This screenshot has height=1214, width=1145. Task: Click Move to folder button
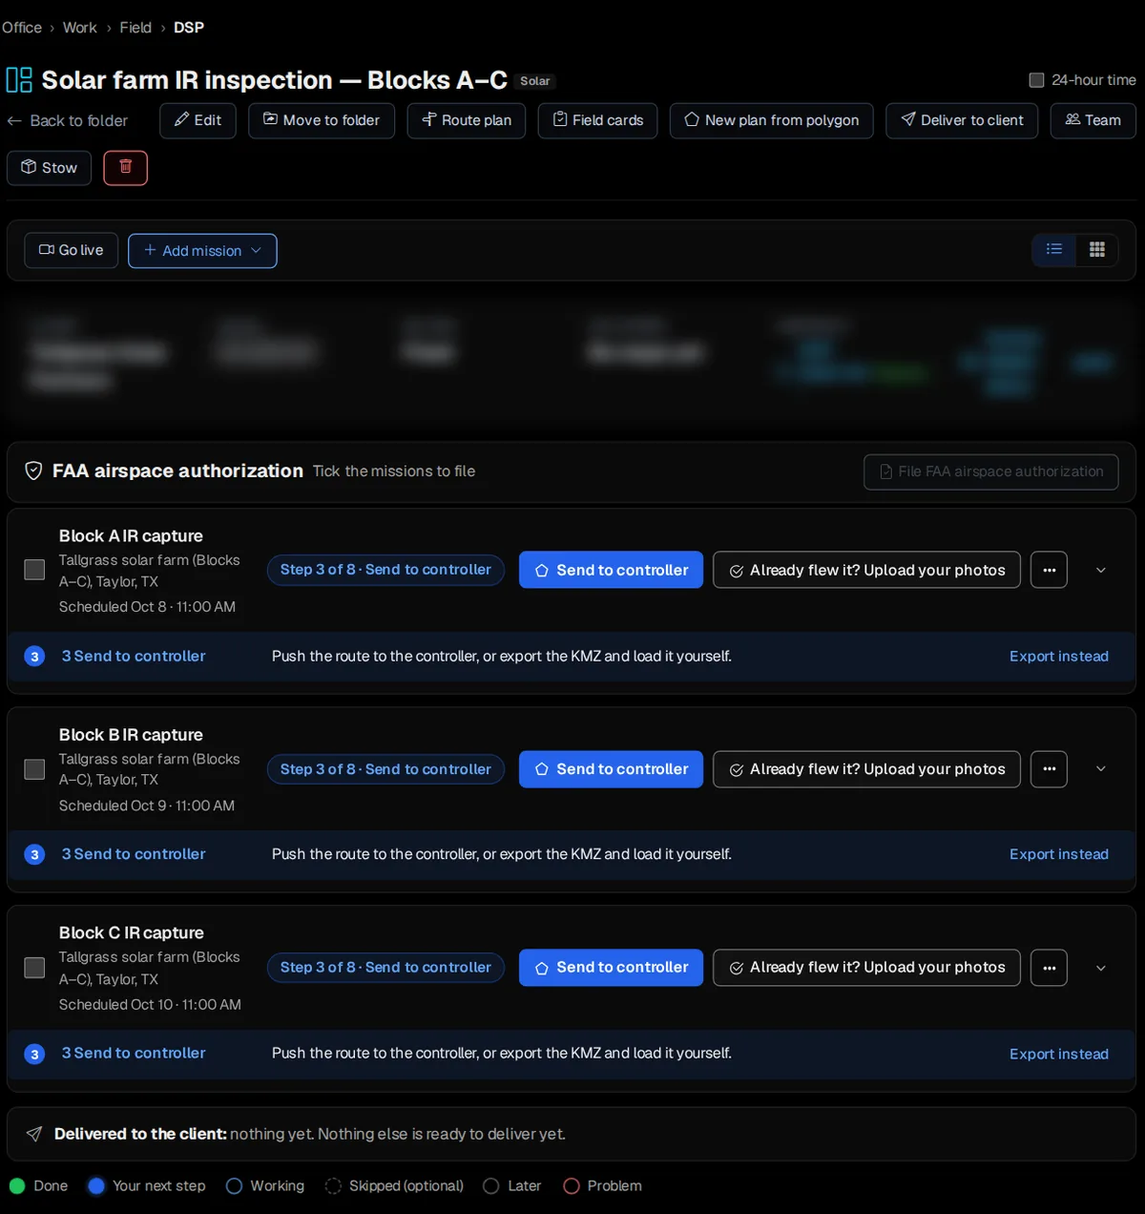tap(322, 120)
